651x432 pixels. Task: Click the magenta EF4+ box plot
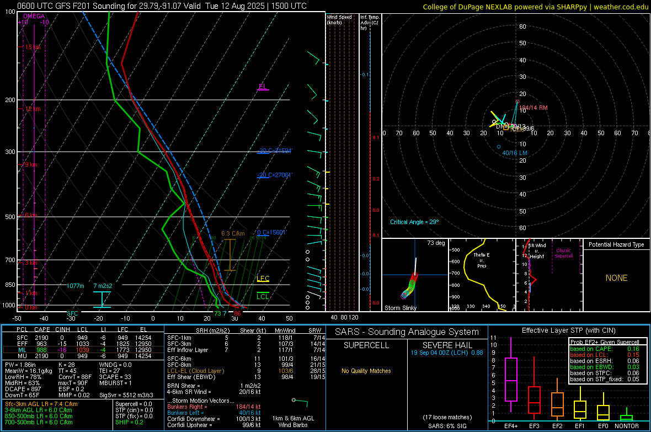[511, 379]
